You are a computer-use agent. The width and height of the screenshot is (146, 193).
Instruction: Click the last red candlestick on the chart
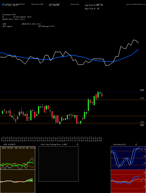coord(102,95)
